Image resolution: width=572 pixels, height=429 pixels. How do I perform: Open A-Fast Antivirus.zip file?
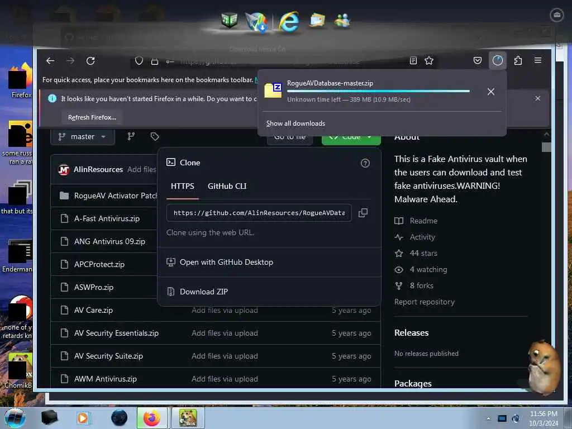[107, 219]
